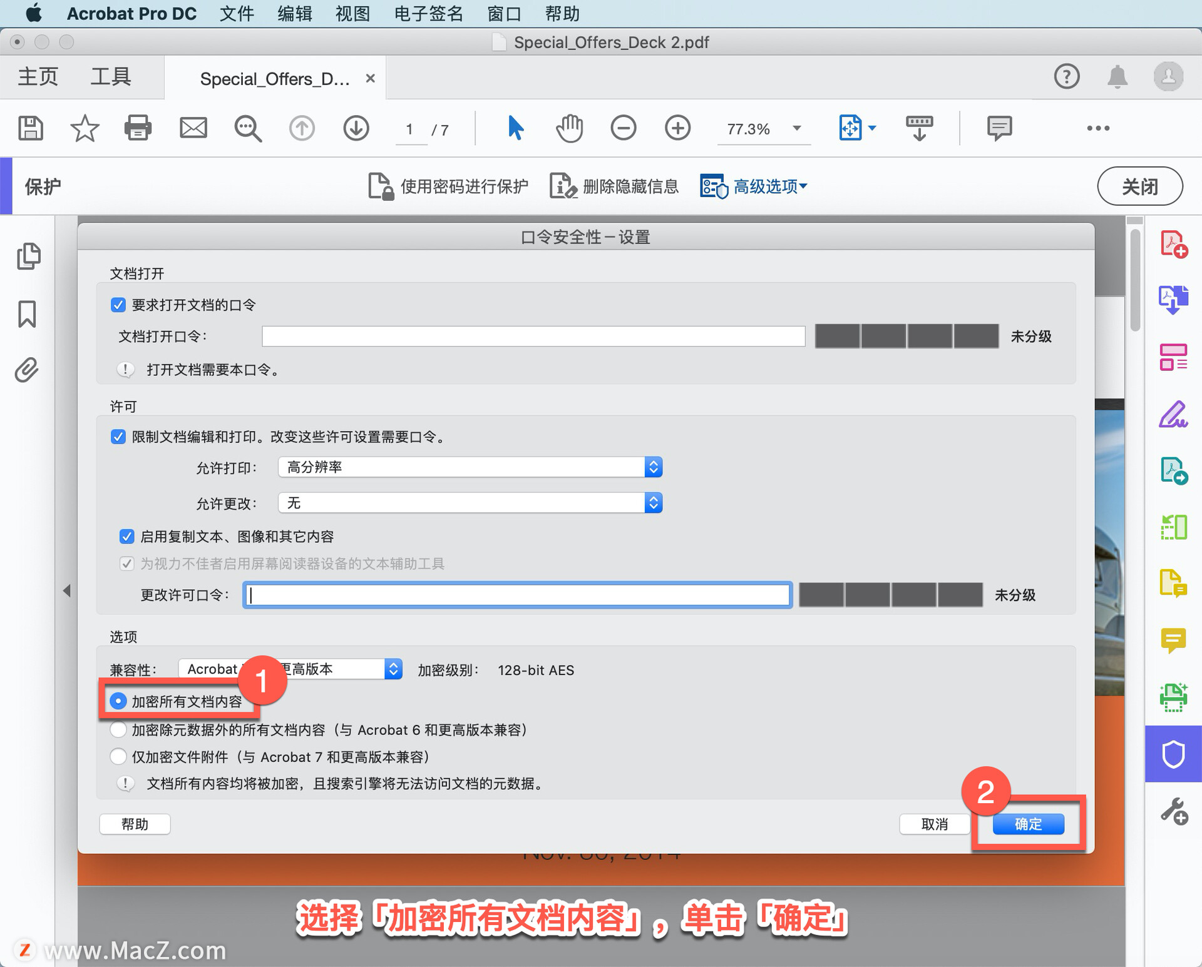Click Export PDF icon in right pane
This screenshot has height=967, width=1202.
[1173, 300]
